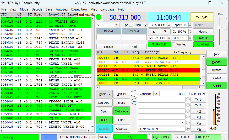
Task: Open the Help menu
Action: 121,9
